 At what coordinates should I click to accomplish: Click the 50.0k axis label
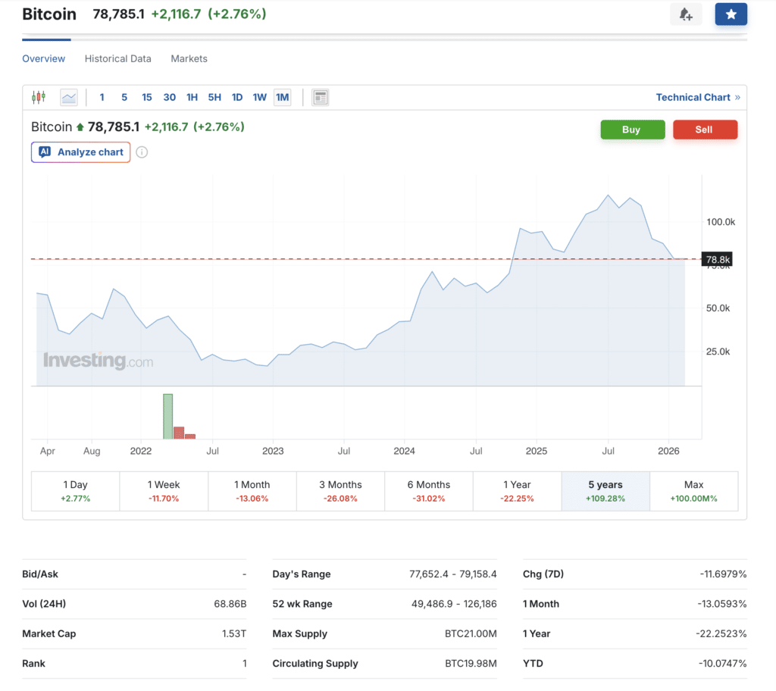(x=718, y=308)
